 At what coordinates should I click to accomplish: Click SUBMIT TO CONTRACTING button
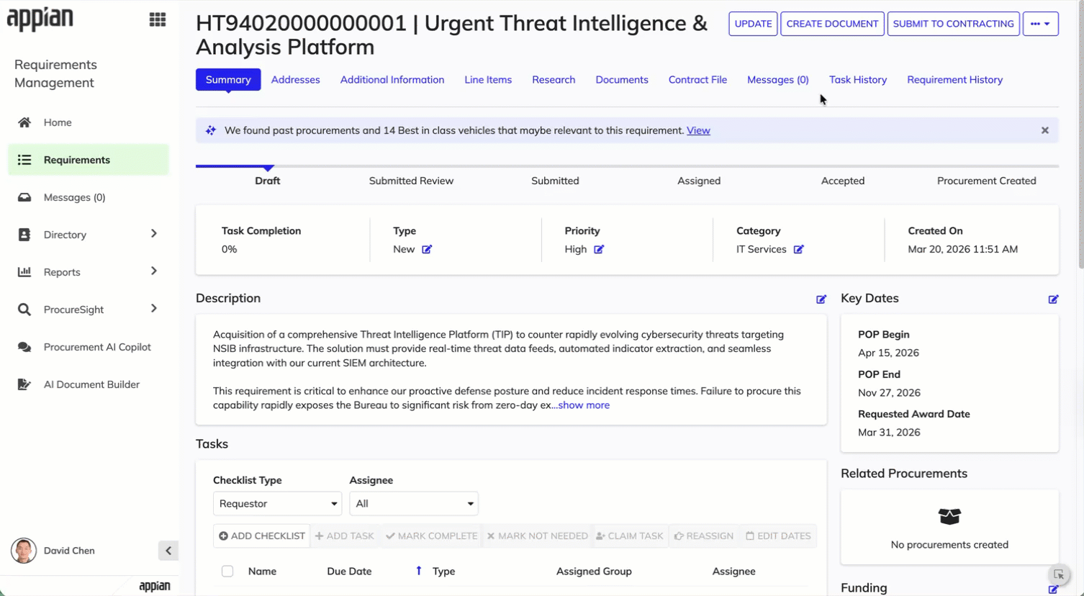(953, 24)
